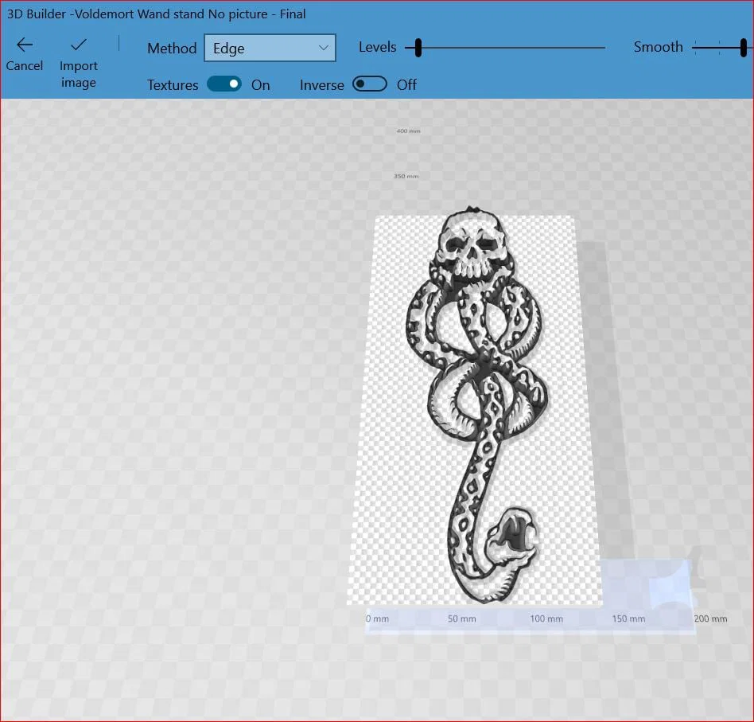Click the "Import image" text label
Image resolution: width=754 pixels, height=722 pixels.
tap(79, 74)
